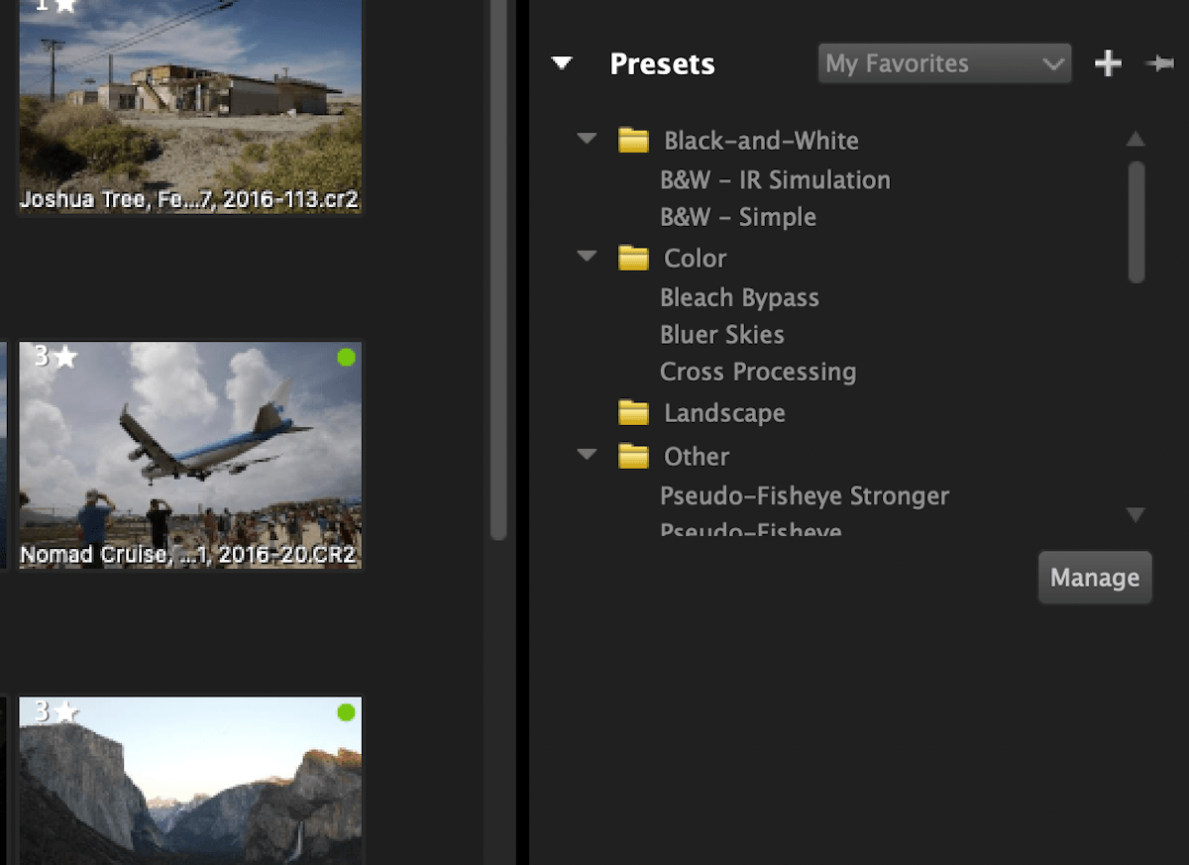The width and height of the screenshot is (1189, 865).
Task: Pin the Presets panel open
Action: [x=1159, y=62]
